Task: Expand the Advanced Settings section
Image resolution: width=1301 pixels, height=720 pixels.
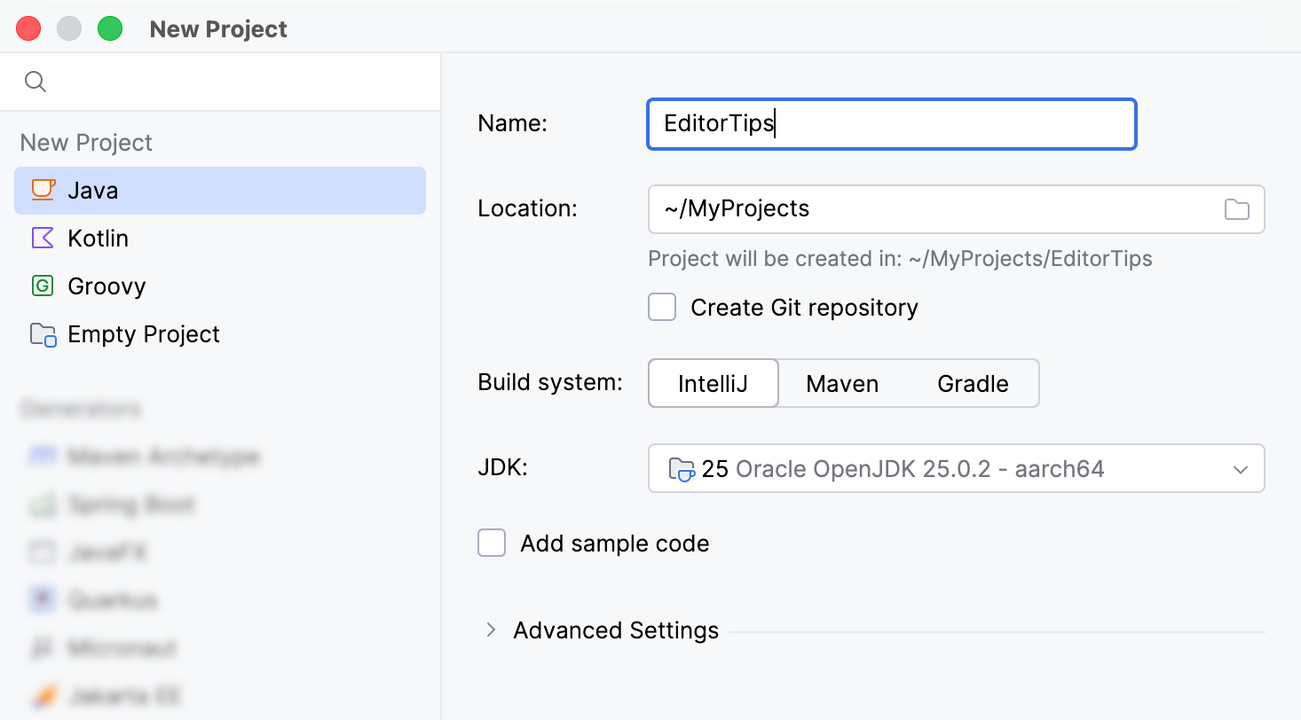Action: [491, 630]
